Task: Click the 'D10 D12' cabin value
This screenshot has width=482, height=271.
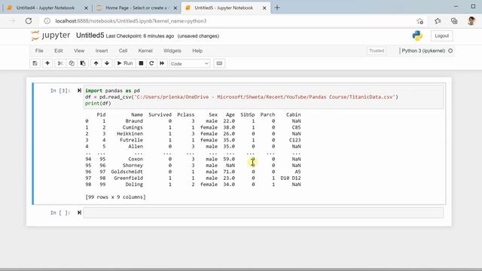Action: coord(291,178)
